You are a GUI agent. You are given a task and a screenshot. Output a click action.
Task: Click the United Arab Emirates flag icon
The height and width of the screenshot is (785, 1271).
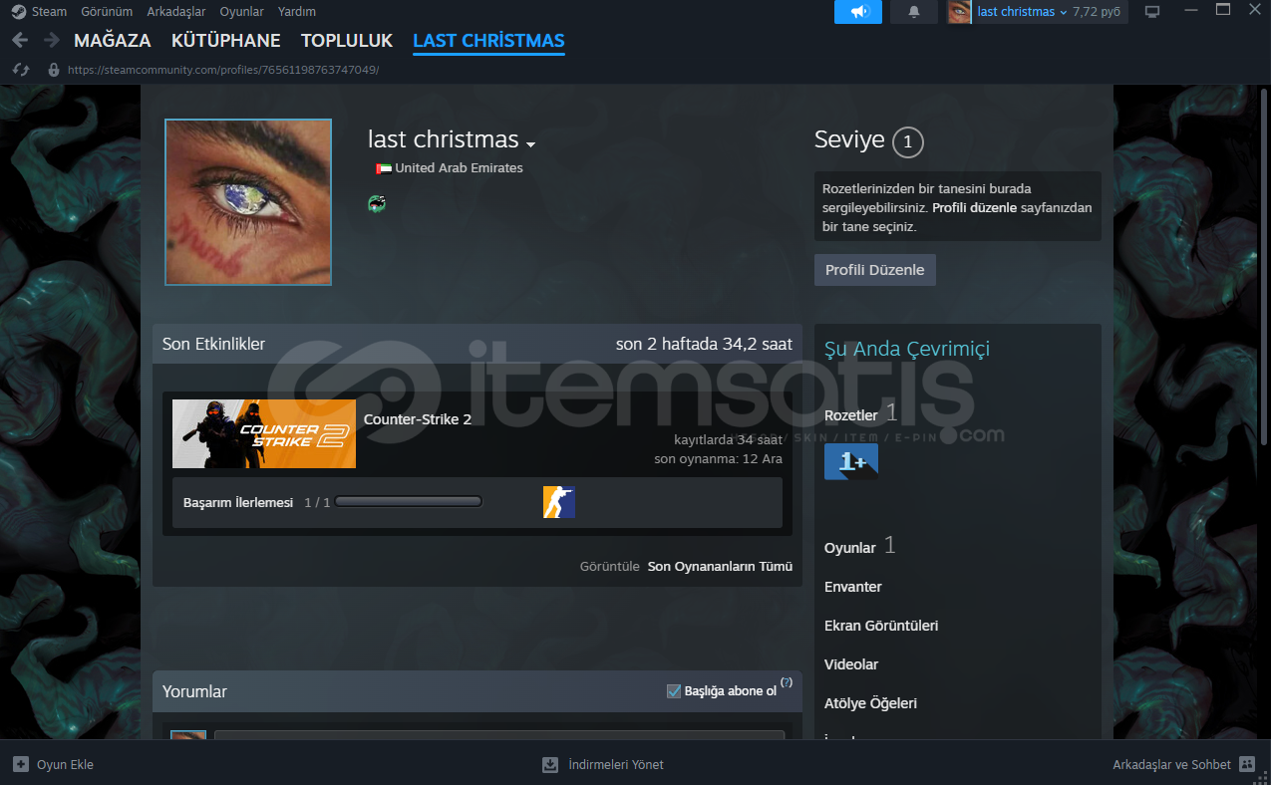[384, 168]
